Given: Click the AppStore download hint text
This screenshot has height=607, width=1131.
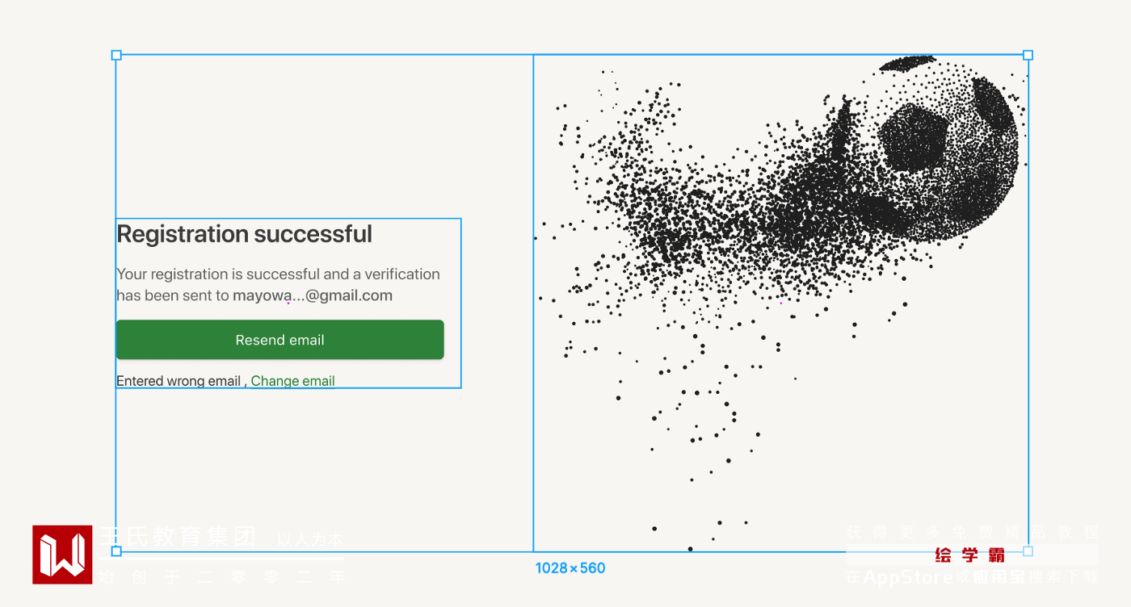Looking at the screenshot, I should click(972, 577).
